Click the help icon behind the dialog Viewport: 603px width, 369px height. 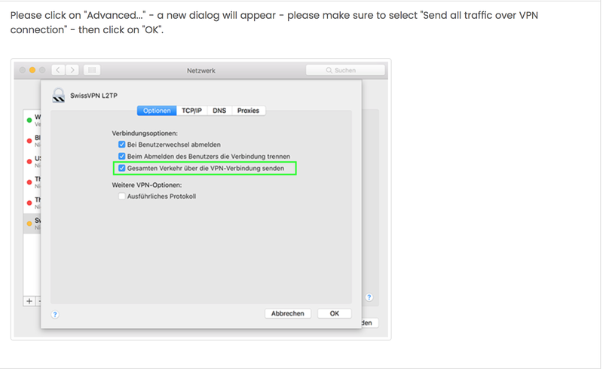click(369, 297)
